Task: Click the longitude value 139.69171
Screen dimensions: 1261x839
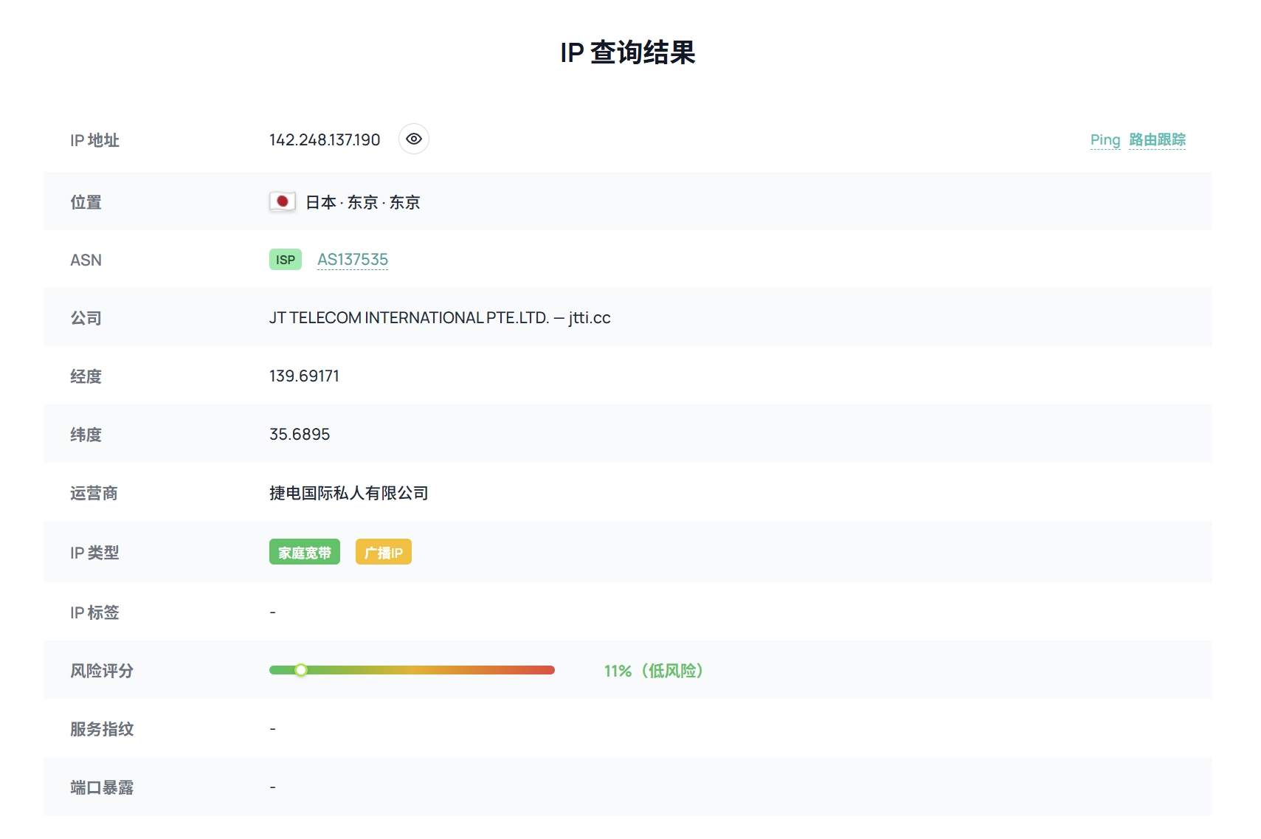Action: 304,376
